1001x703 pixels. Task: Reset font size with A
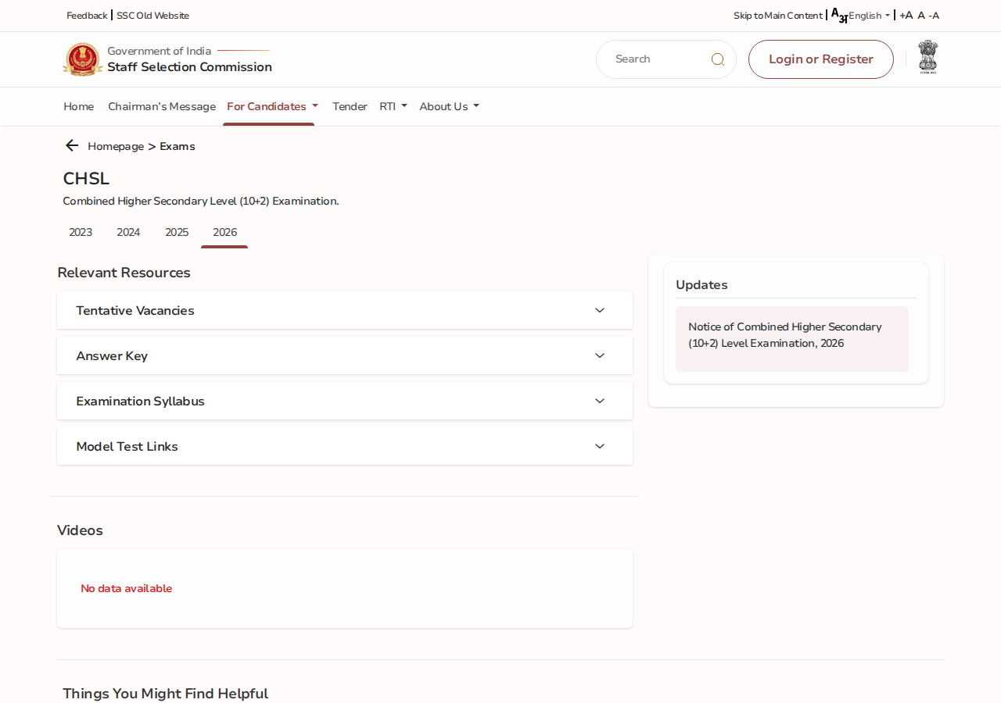click(x=921, y=16)
